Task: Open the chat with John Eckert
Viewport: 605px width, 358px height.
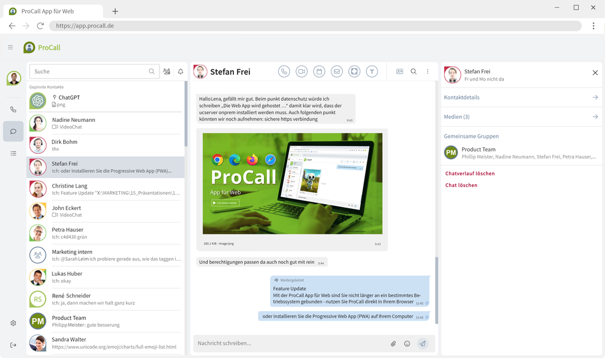Action: pos(105,211)
